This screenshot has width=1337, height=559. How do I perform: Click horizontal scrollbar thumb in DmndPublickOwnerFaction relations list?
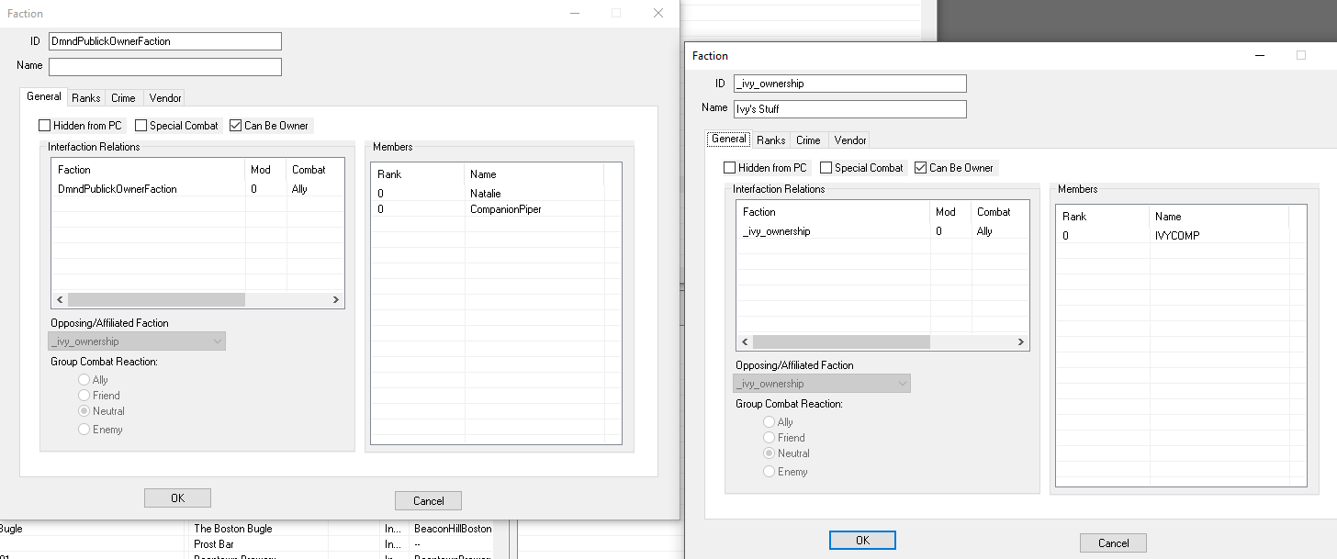[x=156, y=300]
